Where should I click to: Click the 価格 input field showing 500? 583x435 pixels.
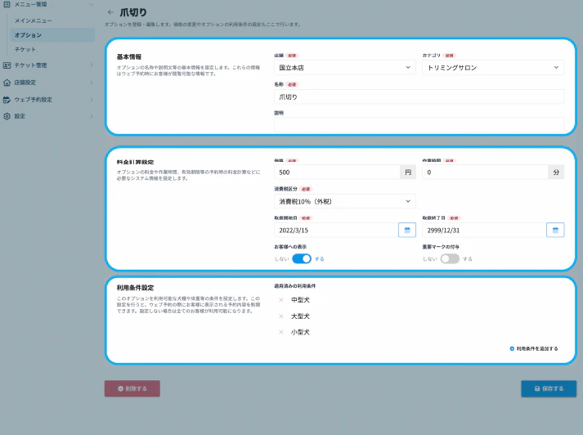[337, 173]
